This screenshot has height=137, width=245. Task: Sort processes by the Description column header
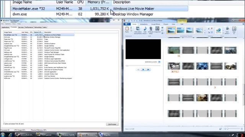click(59, 32)
